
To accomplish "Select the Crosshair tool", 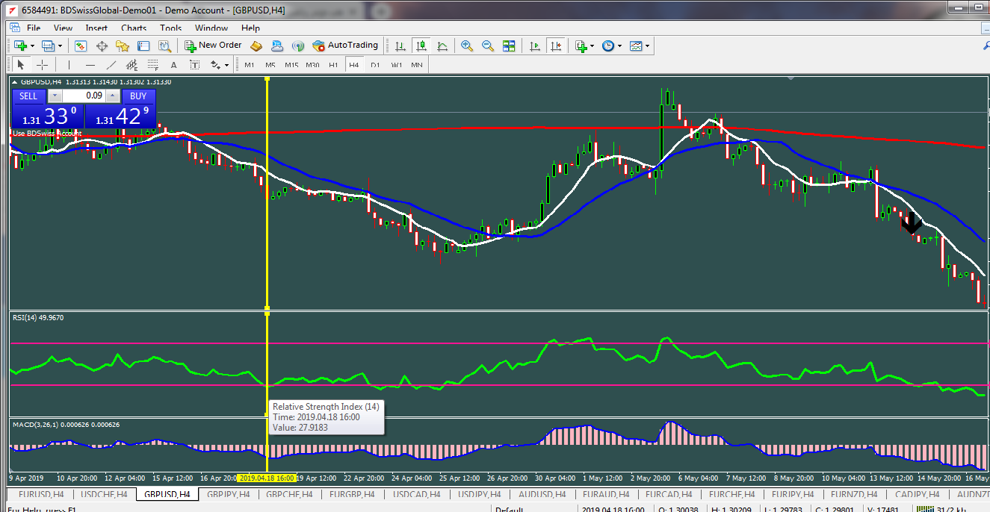I will tap(43, 65).
